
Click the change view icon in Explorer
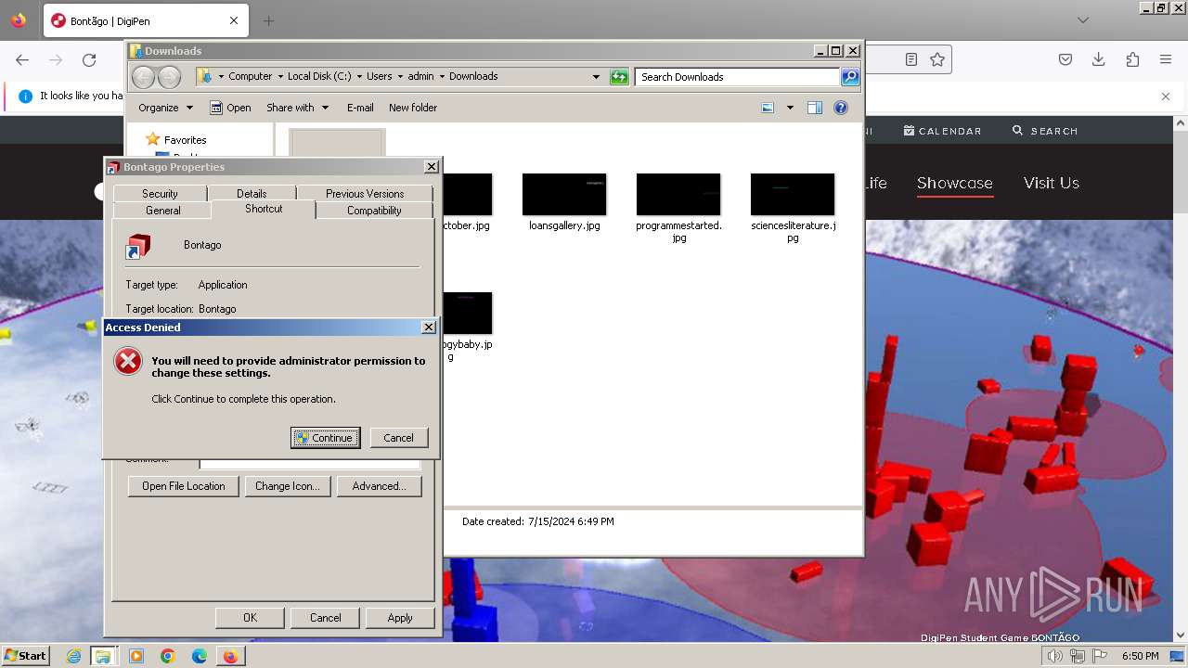(x=768, y=108)
